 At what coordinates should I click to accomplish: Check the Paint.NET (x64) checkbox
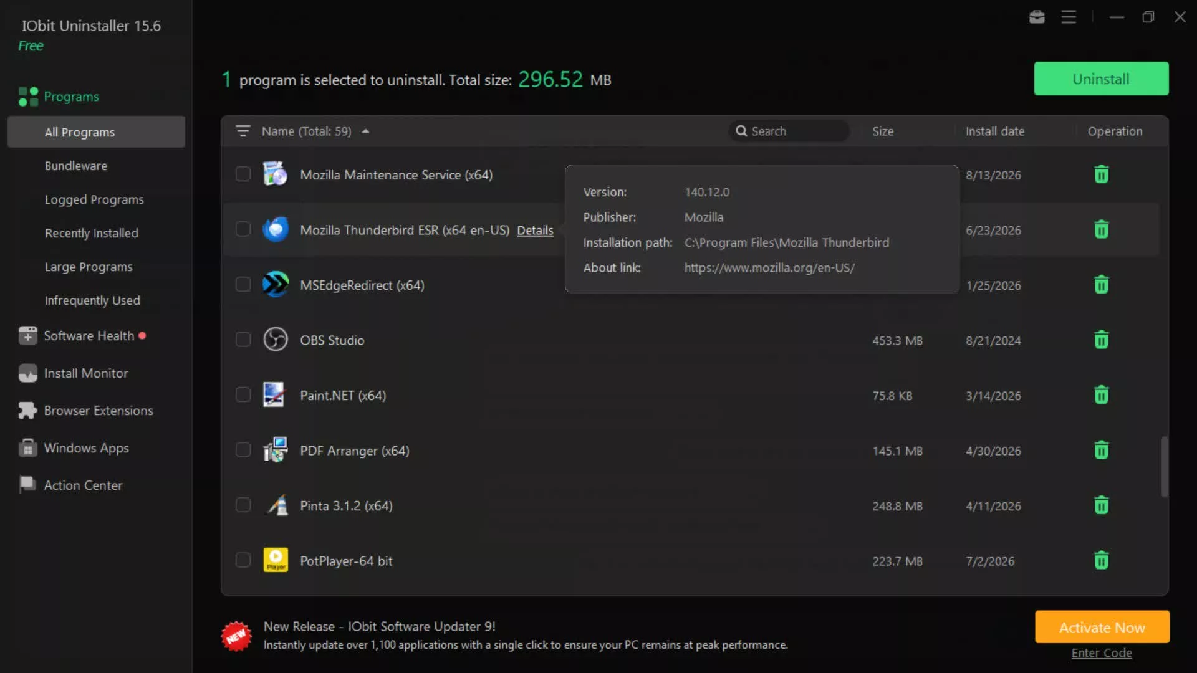(x=243, y=394)
